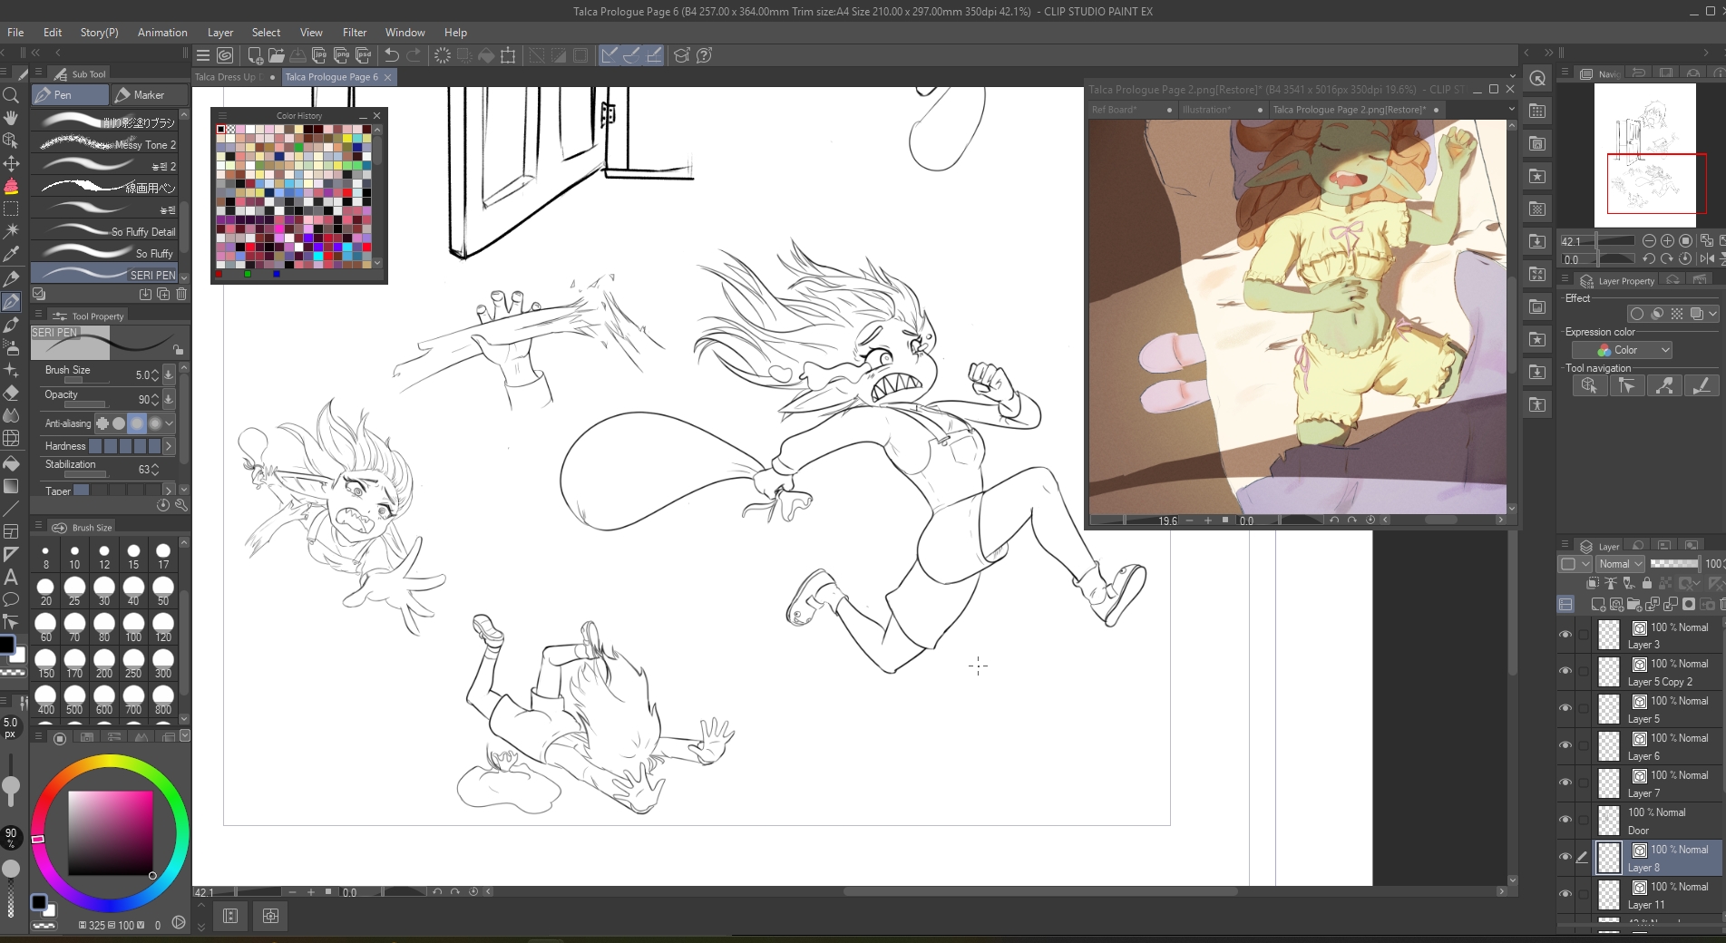
Task: Click the color wheel saturation square
Action: pos(111,832)
